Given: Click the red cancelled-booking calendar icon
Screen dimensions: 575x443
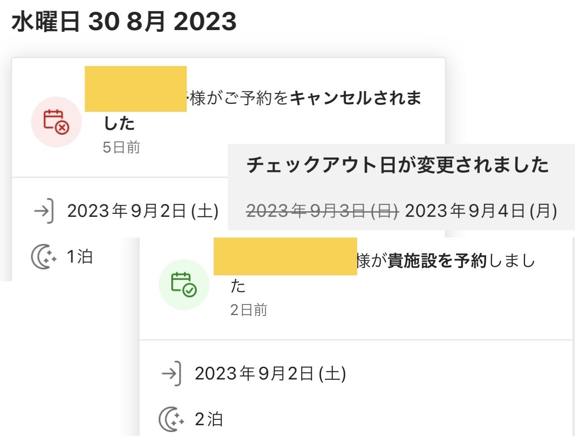Looking at the screenshot, I should 56,122.
